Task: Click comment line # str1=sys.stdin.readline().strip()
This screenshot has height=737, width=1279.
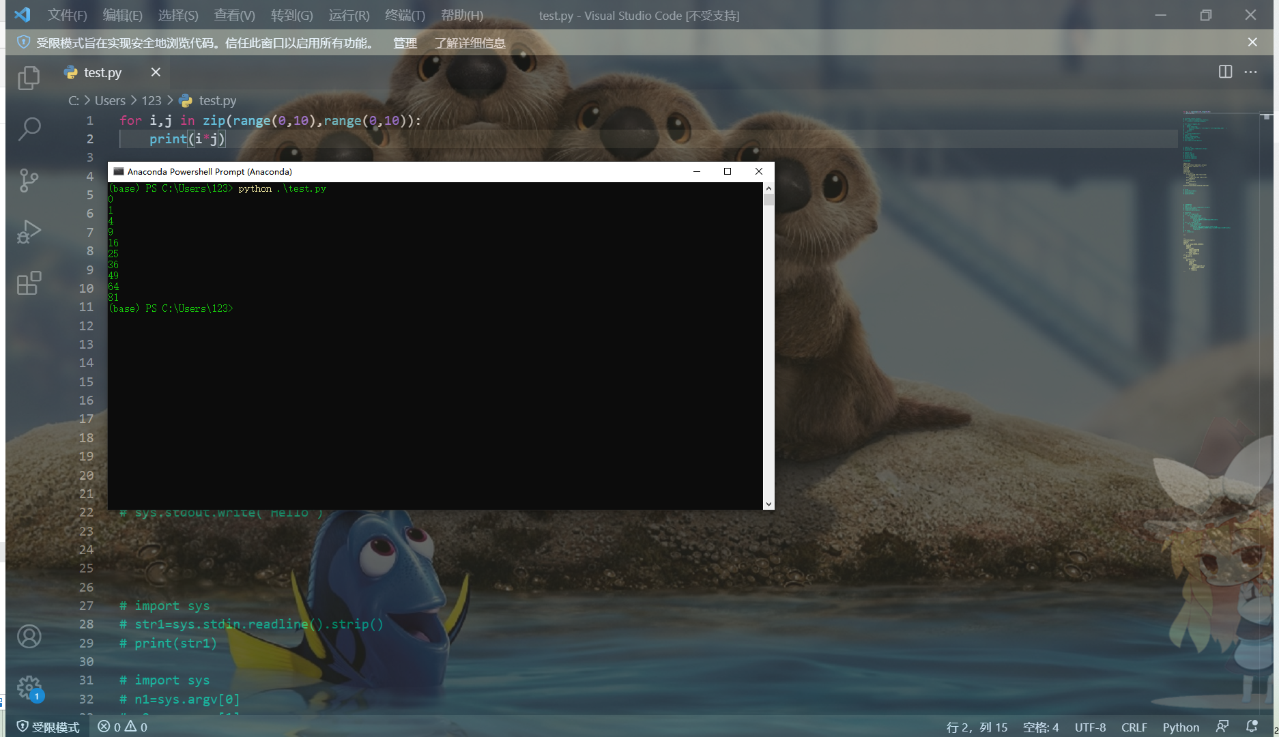Action: (x=251, y=624)
